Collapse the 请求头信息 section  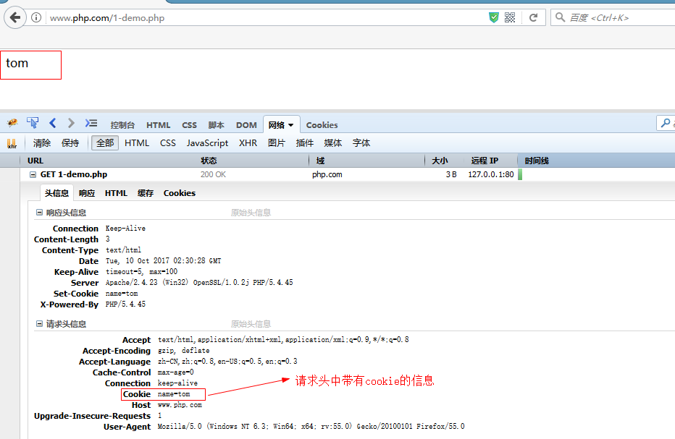(39, 324)
